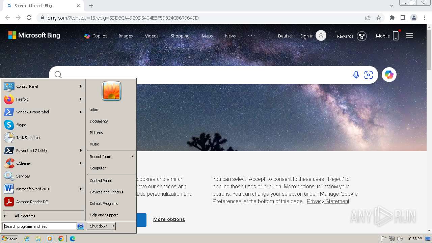This screenshot has height=243, width=432.
Task: Click the Chrome address bar URL
Action: point(123,18)
